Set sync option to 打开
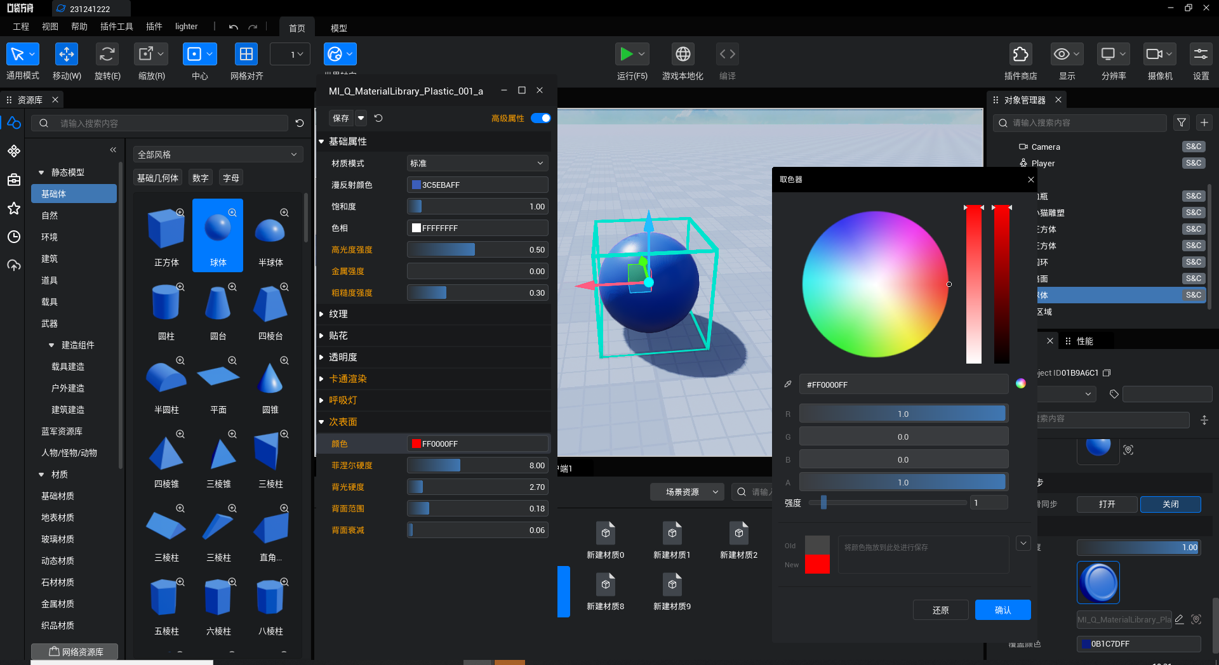 (1107, 504)
